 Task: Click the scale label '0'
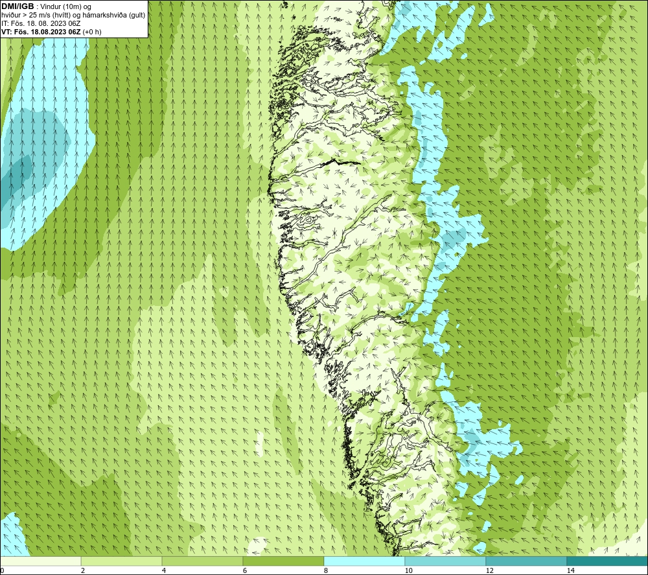(2, 570)
